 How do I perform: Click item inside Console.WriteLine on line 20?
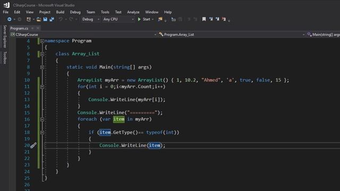click(x=155, y=145)
